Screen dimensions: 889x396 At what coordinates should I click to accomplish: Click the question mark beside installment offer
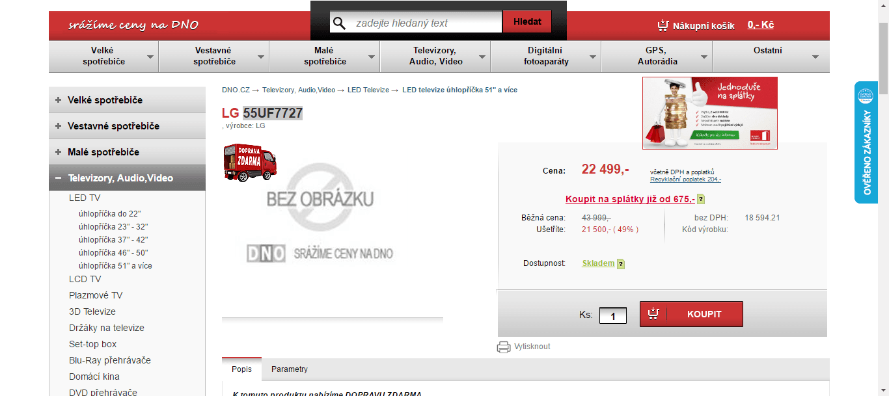point(701,200)
